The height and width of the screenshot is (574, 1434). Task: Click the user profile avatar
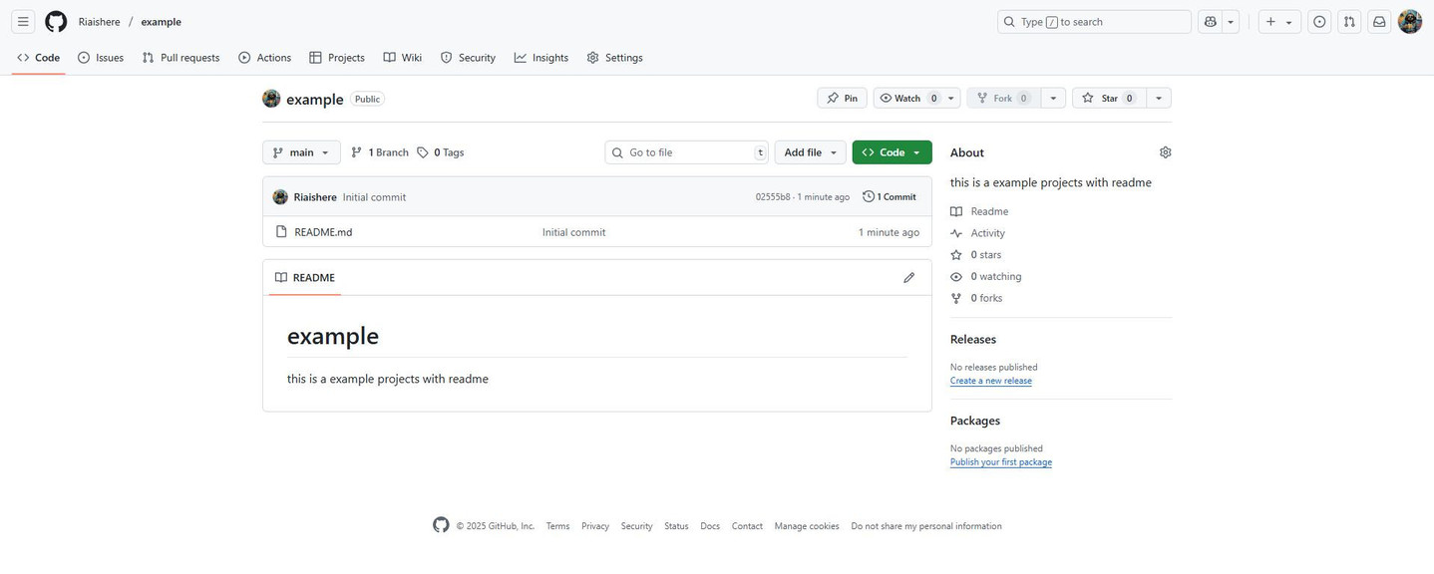click(x=1410, y=22)
